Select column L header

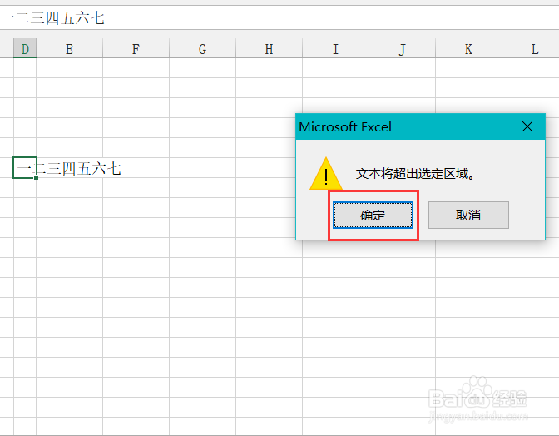coord(531,48)
